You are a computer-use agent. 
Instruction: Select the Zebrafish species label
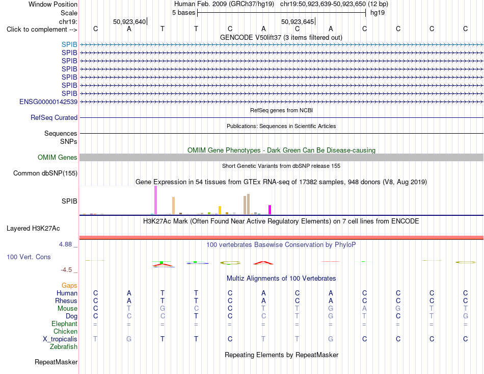(64, 347)
